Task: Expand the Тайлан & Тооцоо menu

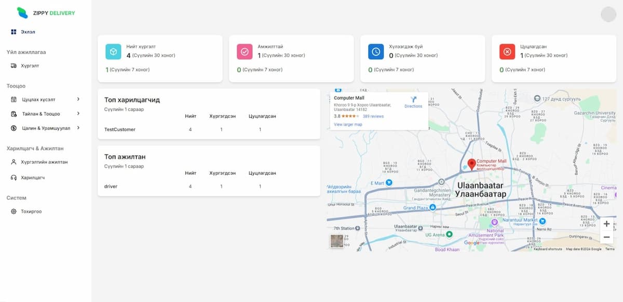Action: [78, 113]
